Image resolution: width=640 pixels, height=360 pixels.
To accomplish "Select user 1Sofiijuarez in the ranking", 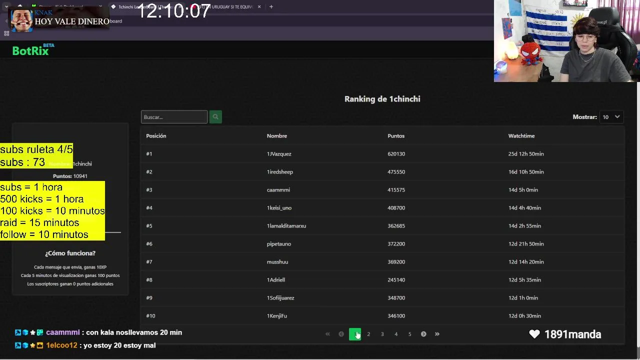I will pos(280,298).
